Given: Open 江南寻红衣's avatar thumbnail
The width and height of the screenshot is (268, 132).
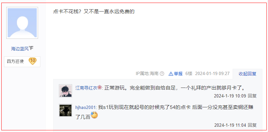Looking at the screenshot, I should coord(66,91).
